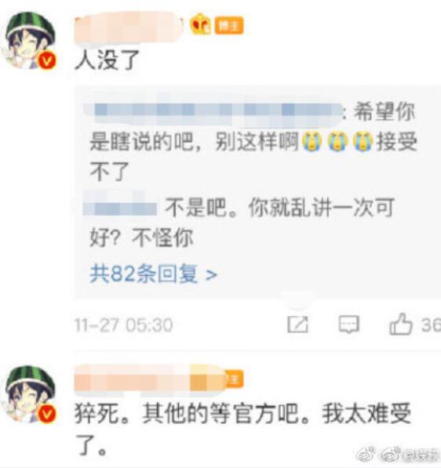Screen dimensions: 441x468
Task: Like the comment with thumbs-up icon
Action: pos(401,324)
